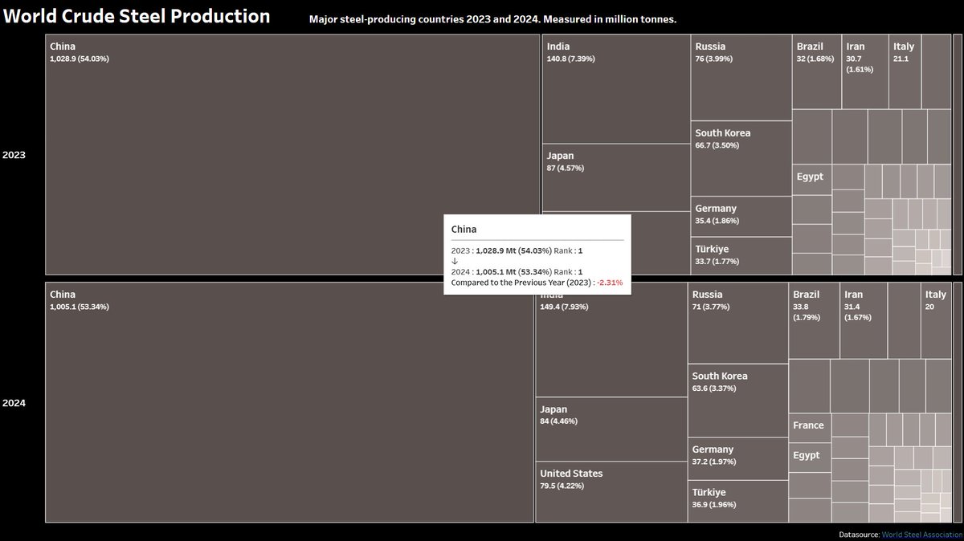This screenshot has width=964, height=541.
Task: Click the Egypt tile in the 2024 treemap
Action: point(810,456)
